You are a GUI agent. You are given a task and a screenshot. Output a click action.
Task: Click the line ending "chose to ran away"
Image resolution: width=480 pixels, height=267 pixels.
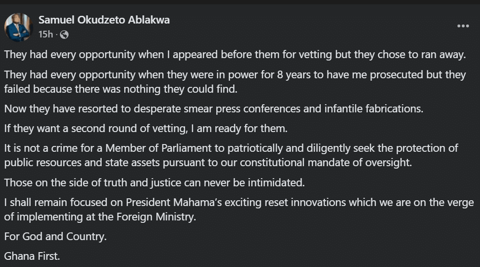point(235,55)
